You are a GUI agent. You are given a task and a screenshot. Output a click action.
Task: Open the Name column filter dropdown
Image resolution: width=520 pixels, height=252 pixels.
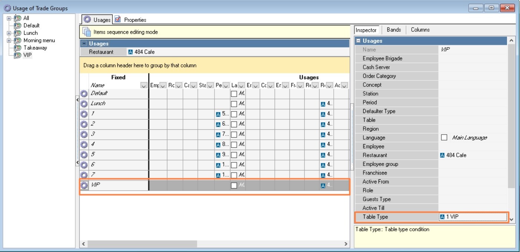[144, 86]
